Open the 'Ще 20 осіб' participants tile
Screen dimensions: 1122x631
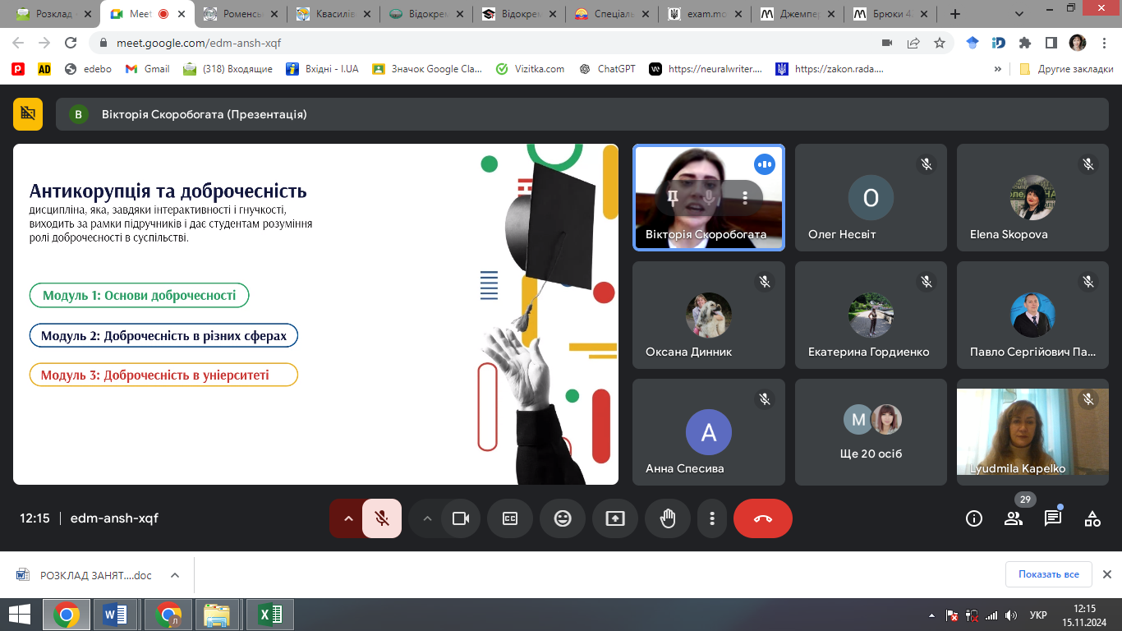(871, 432)
